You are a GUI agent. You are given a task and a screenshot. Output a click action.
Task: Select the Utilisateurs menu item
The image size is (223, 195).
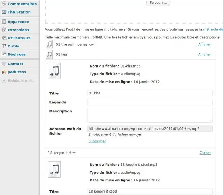19,38
